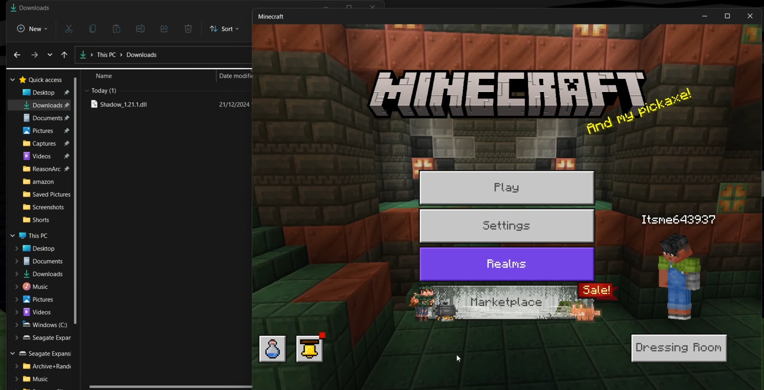This screenshot has width=764, height=390.
Task: Expand the Seagate Expansion entry under This PC
Action: [x=17, y=337]
